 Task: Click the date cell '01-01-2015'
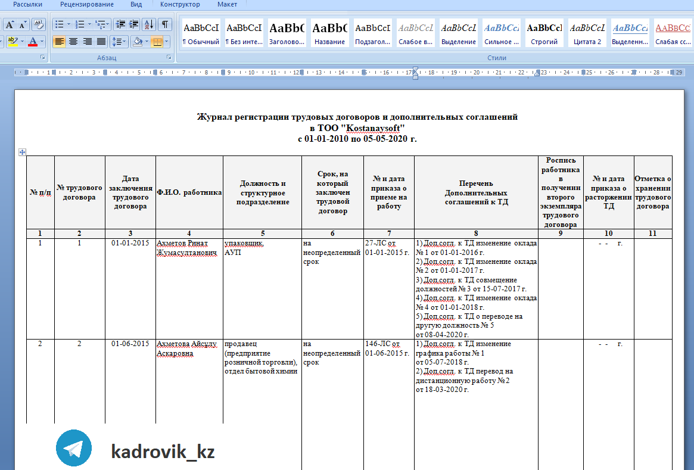coord(130,243)
